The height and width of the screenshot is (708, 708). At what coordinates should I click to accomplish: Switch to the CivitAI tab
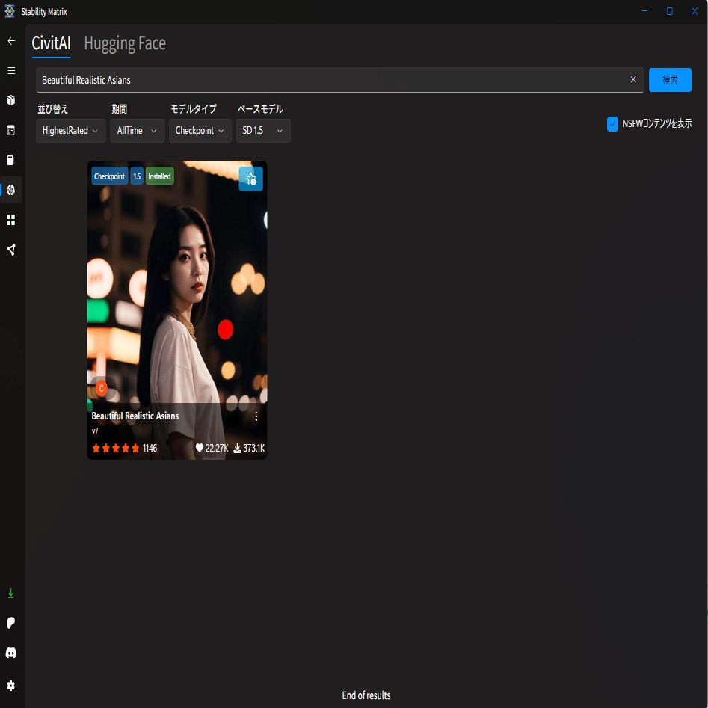(51, 44)
